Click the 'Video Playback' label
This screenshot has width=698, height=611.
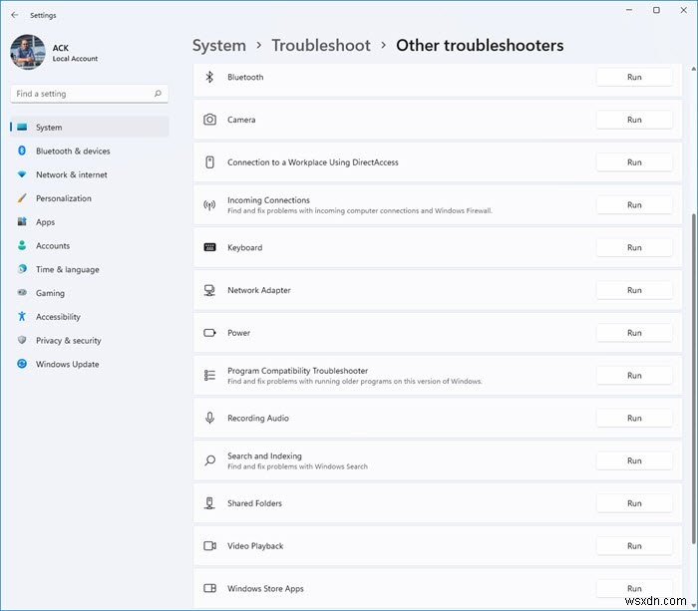[x=255, y=545]
